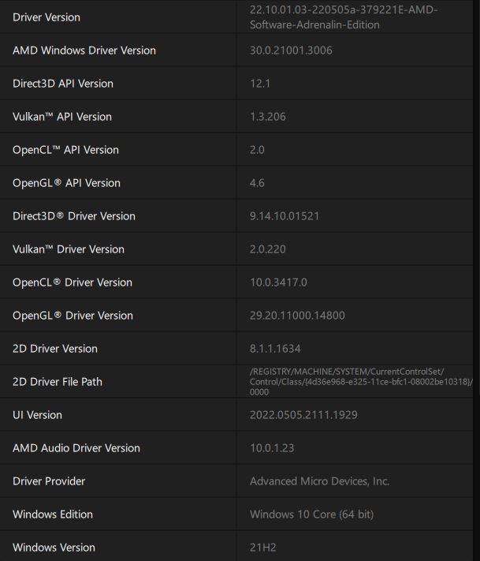This screenshot has width=480, height=561.
Task: Click the Direct3D Driver Version value 9.14.10.01521
Action: coord(285,216)
